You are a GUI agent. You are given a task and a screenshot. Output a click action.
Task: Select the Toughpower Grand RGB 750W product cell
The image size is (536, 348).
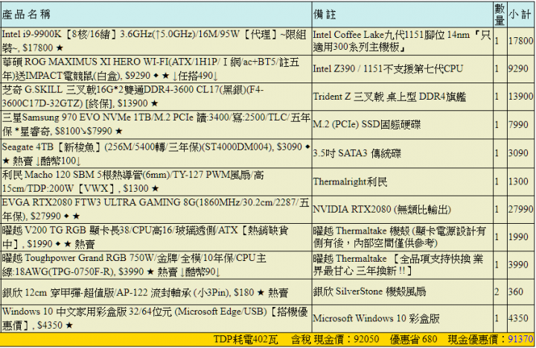(x=156, y=265)
